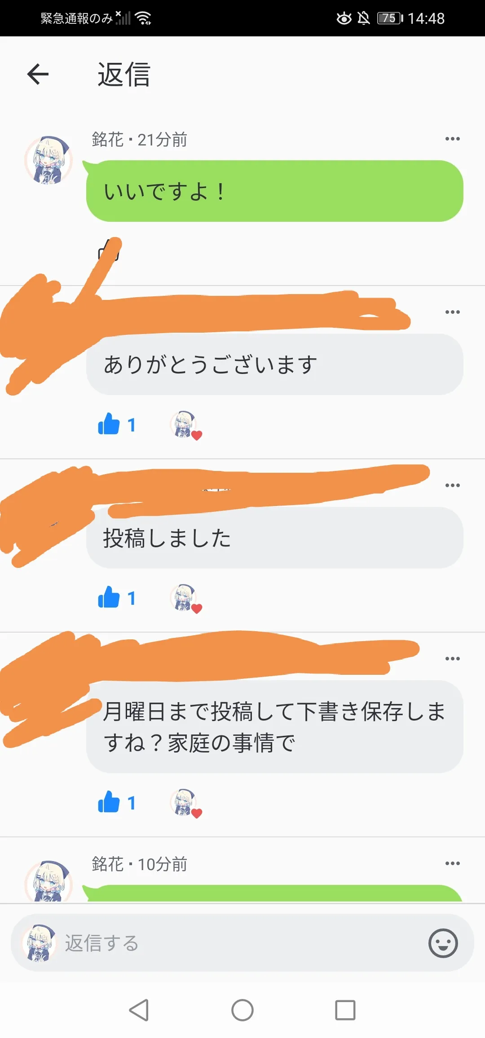
Task: View reactor avatar under 月曜日まで reply
Action: 184,802
